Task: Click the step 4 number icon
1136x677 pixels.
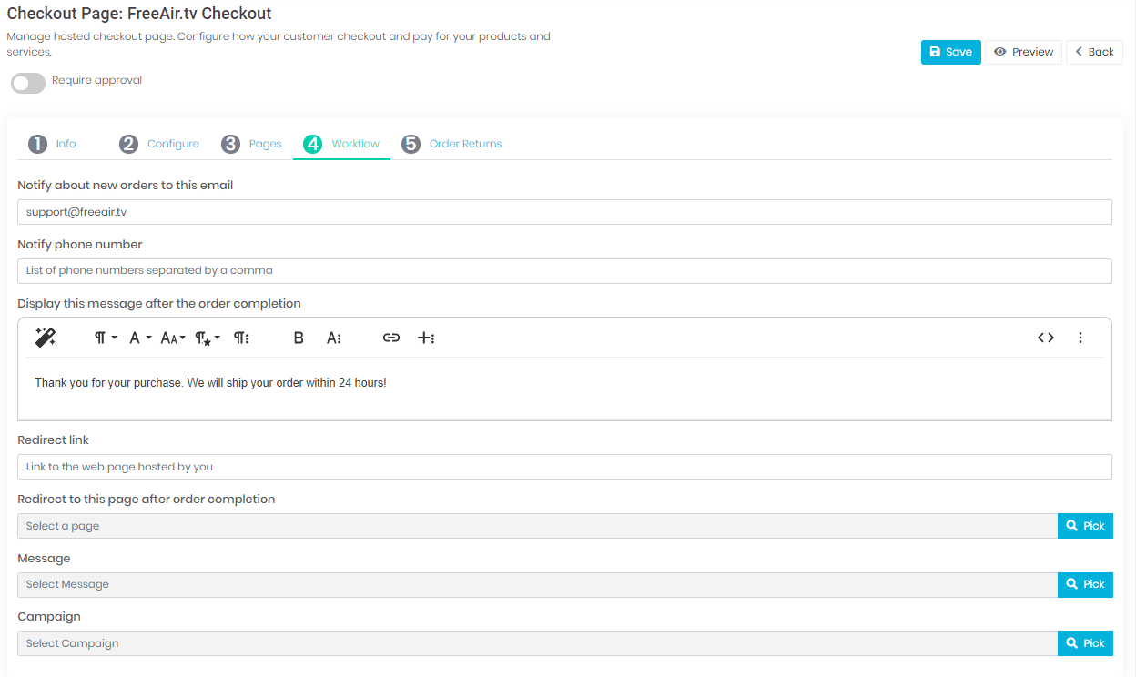Action: [x=313, y=144]
